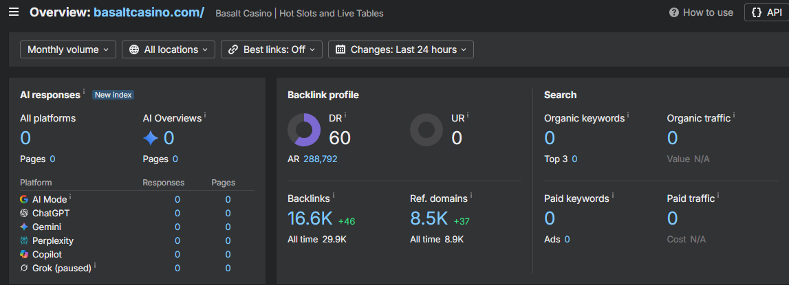Click the Backlinks info icon
Viewport: 789px width, 285px height.
pos(334,196)
